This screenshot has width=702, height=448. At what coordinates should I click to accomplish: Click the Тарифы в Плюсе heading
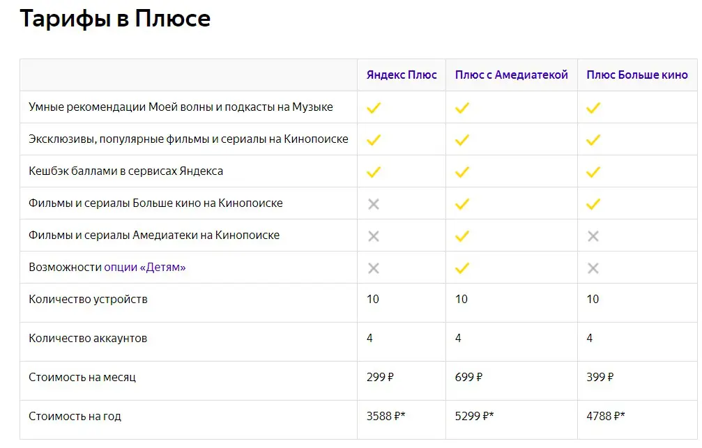115,19
